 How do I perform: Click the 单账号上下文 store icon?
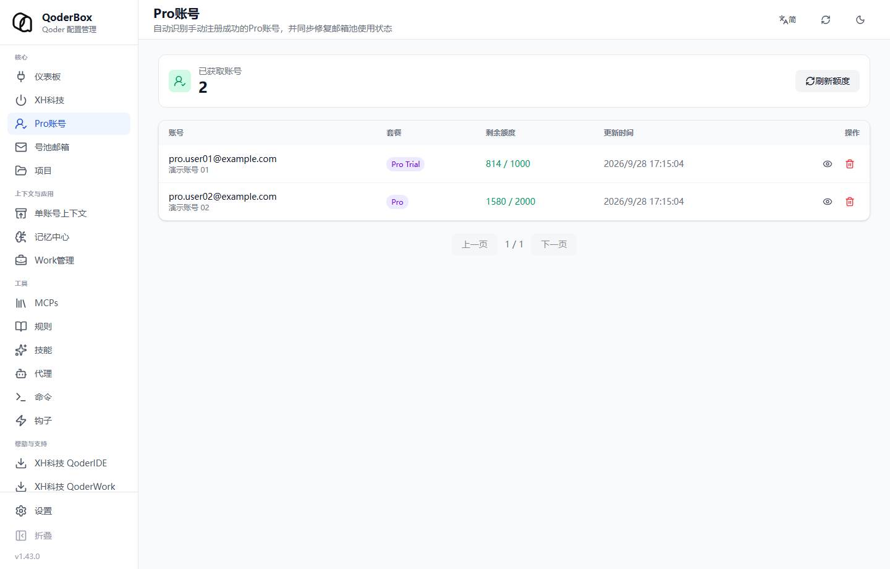click(x=21, y=213)
